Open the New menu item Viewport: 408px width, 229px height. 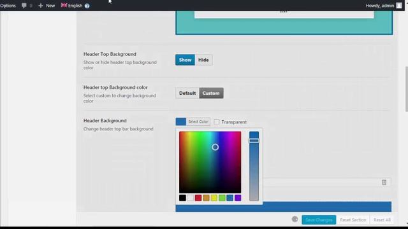click(x=50, y=6)
